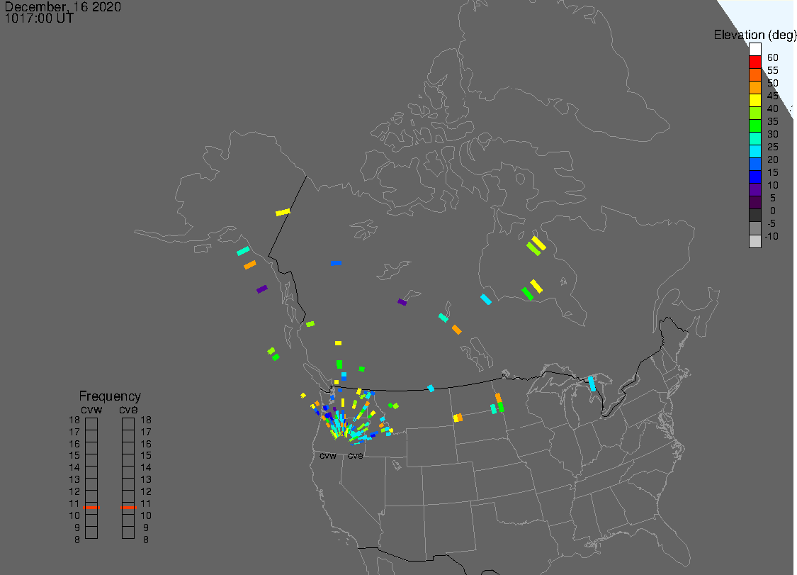Click the '50' label in elevation legend
The image size is (797, 575).
773,83
